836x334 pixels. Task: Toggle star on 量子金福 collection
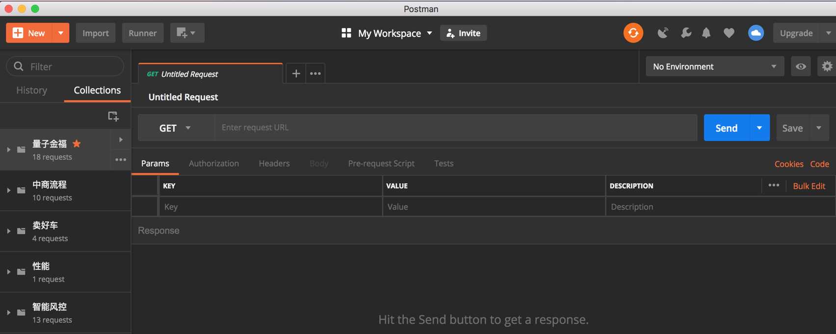77,143
